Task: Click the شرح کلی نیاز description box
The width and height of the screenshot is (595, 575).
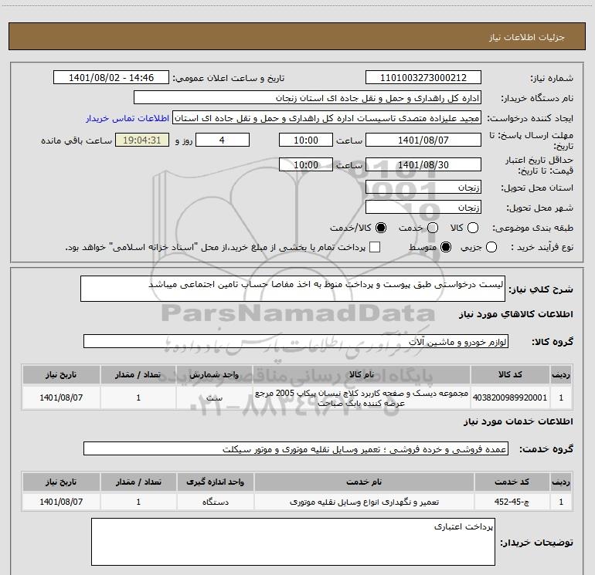Action: tap(293, 289)
